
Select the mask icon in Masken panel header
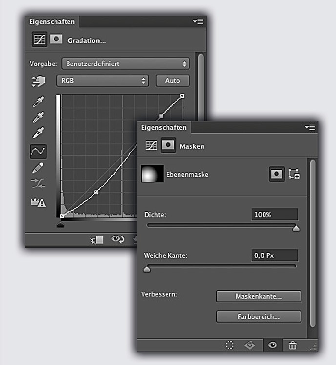168,145
